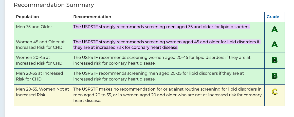The image size is (294, 117).
Task: Select the Men 35 and Older population cell
Action: click(34, 27)
